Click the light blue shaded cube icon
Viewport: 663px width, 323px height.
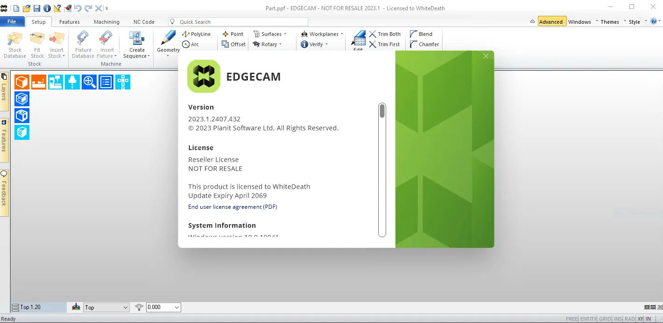[22, 132]
